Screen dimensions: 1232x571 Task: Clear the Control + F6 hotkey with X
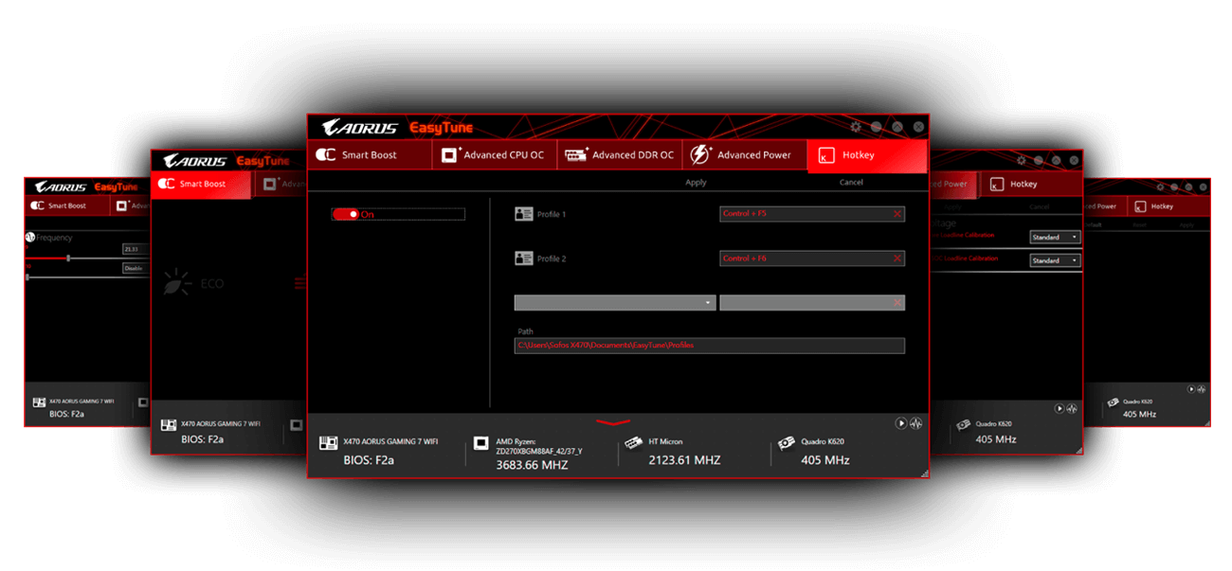(897, 259)
